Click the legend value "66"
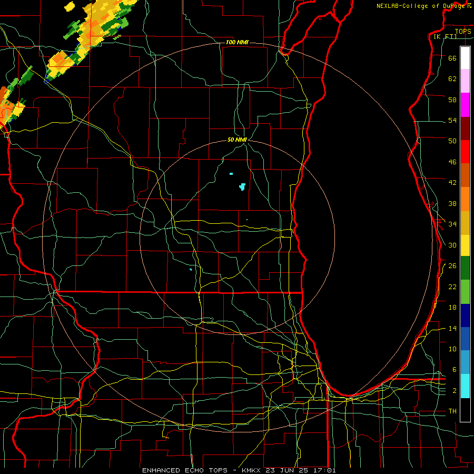Screen dimensions: 474x474 [x=452, y=58]
